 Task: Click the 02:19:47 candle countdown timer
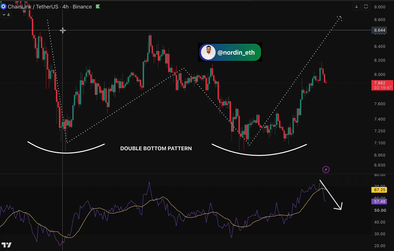click(x=382, y=88)
